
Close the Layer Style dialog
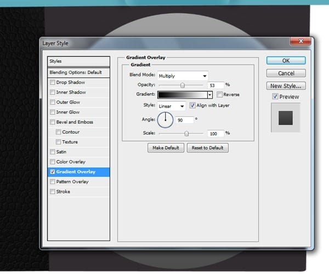pyautogui.click(x=300, y=41)
